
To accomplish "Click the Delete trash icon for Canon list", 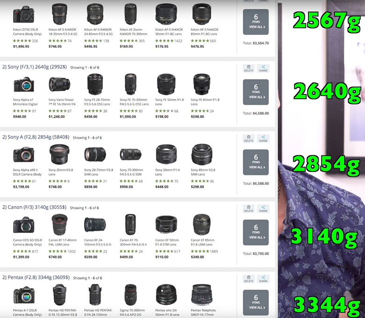I will (248, 209).
